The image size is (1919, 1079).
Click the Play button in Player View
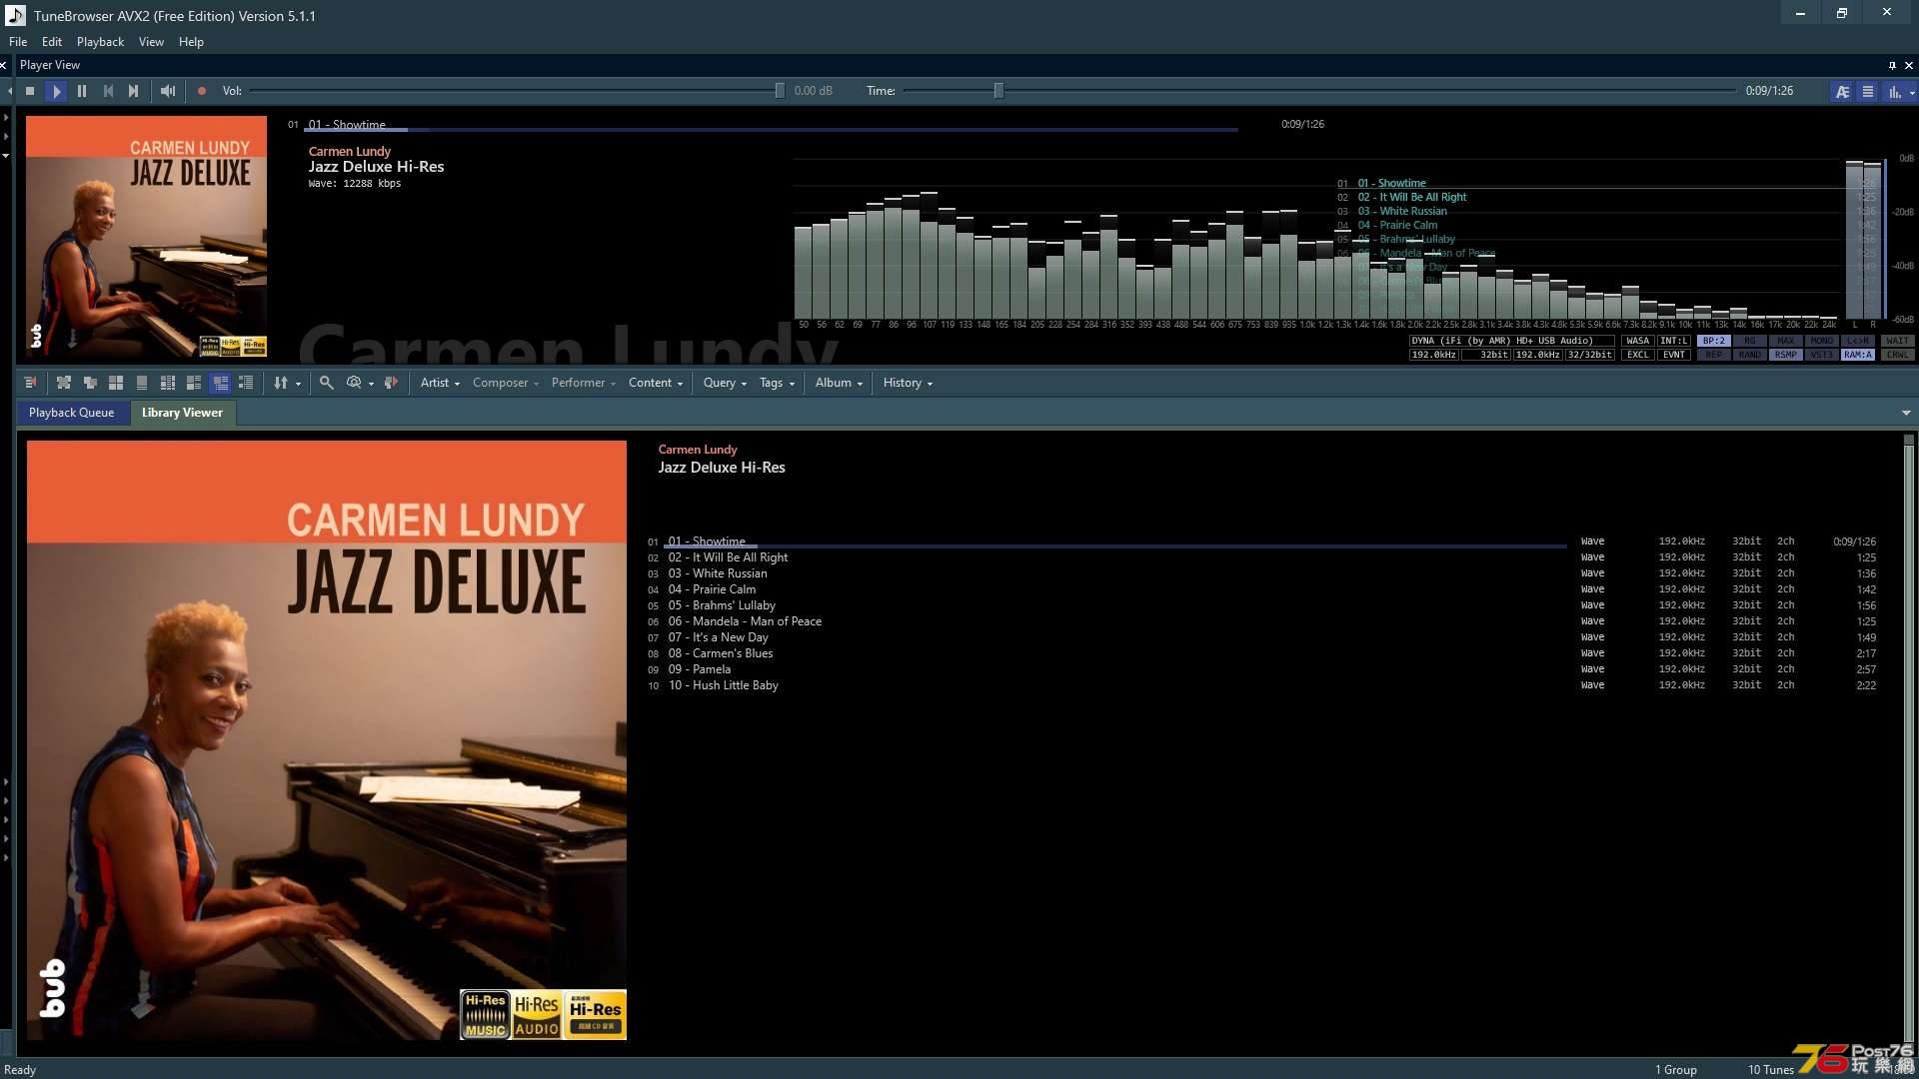coord(56,91)
